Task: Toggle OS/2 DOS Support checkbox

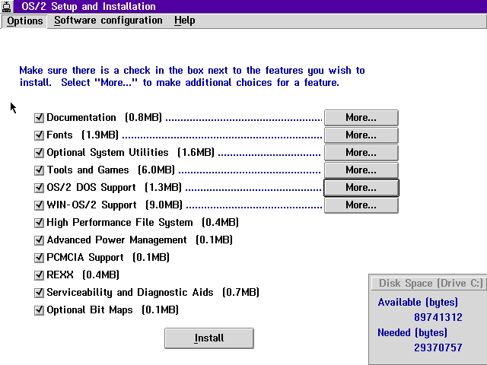Action: tap(39, 188)
